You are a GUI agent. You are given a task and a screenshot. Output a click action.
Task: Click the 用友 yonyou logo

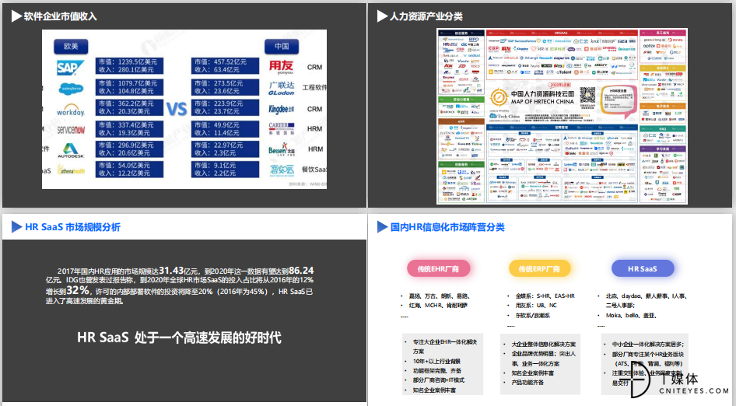(x=281, y=67)
